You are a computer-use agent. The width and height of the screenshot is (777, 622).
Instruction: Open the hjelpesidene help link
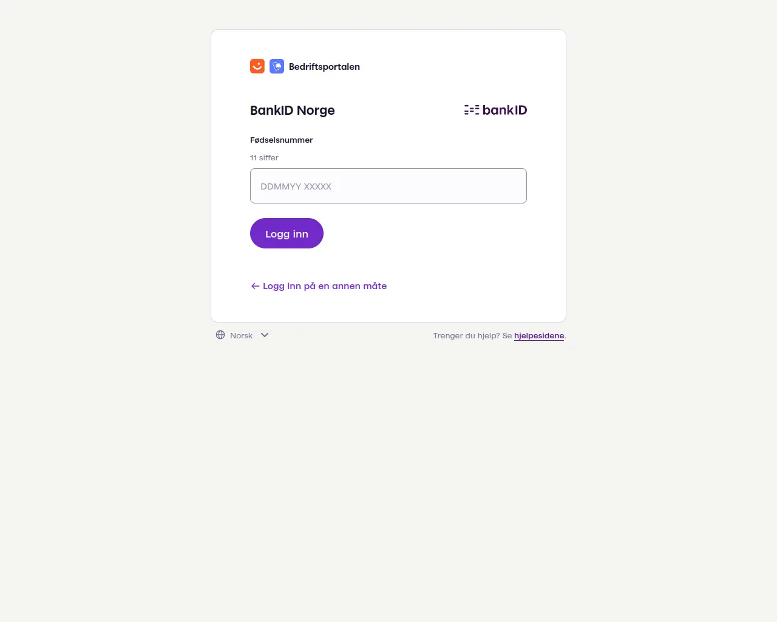(x=539, y=335)
